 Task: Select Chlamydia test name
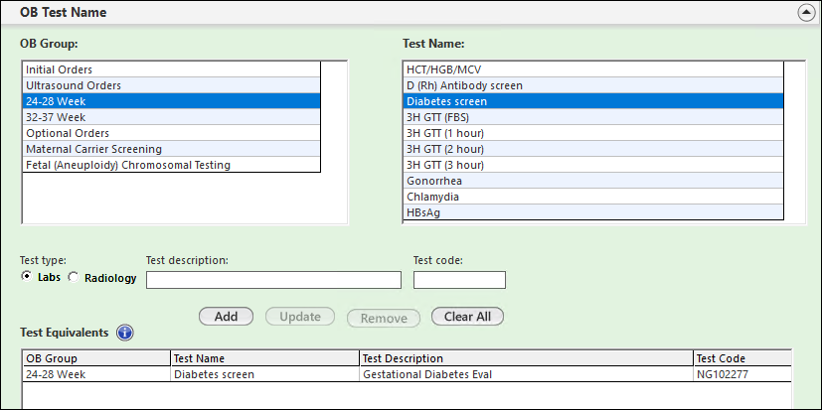coord(593,197)
